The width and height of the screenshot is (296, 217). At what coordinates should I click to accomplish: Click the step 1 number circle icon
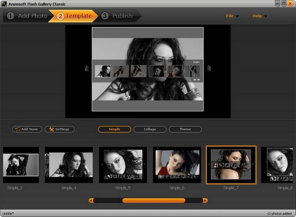[x=11, y=16]
